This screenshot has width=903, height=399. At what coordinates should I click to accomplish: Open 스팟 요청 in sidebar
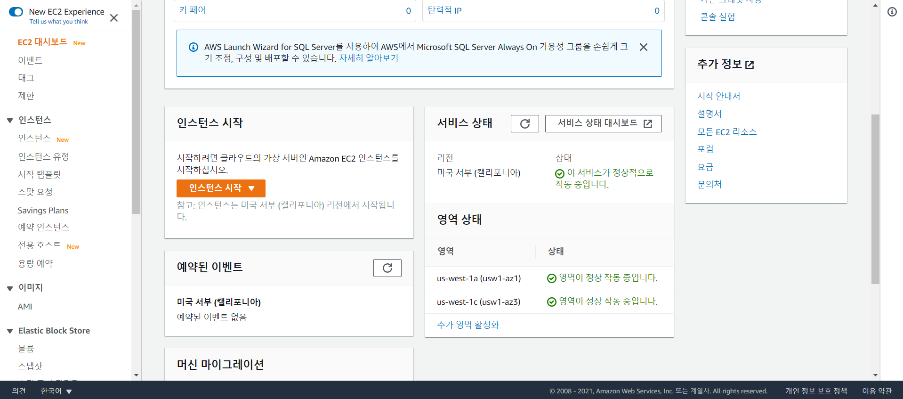tap(35, 192)
